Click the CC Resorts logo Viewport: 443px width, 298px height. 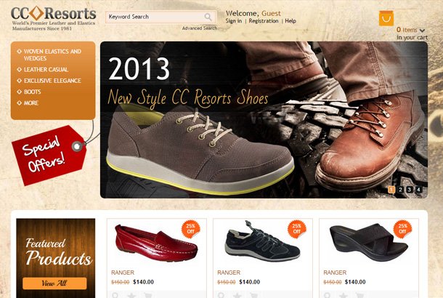pyautogui.click(x=54, y=18)
